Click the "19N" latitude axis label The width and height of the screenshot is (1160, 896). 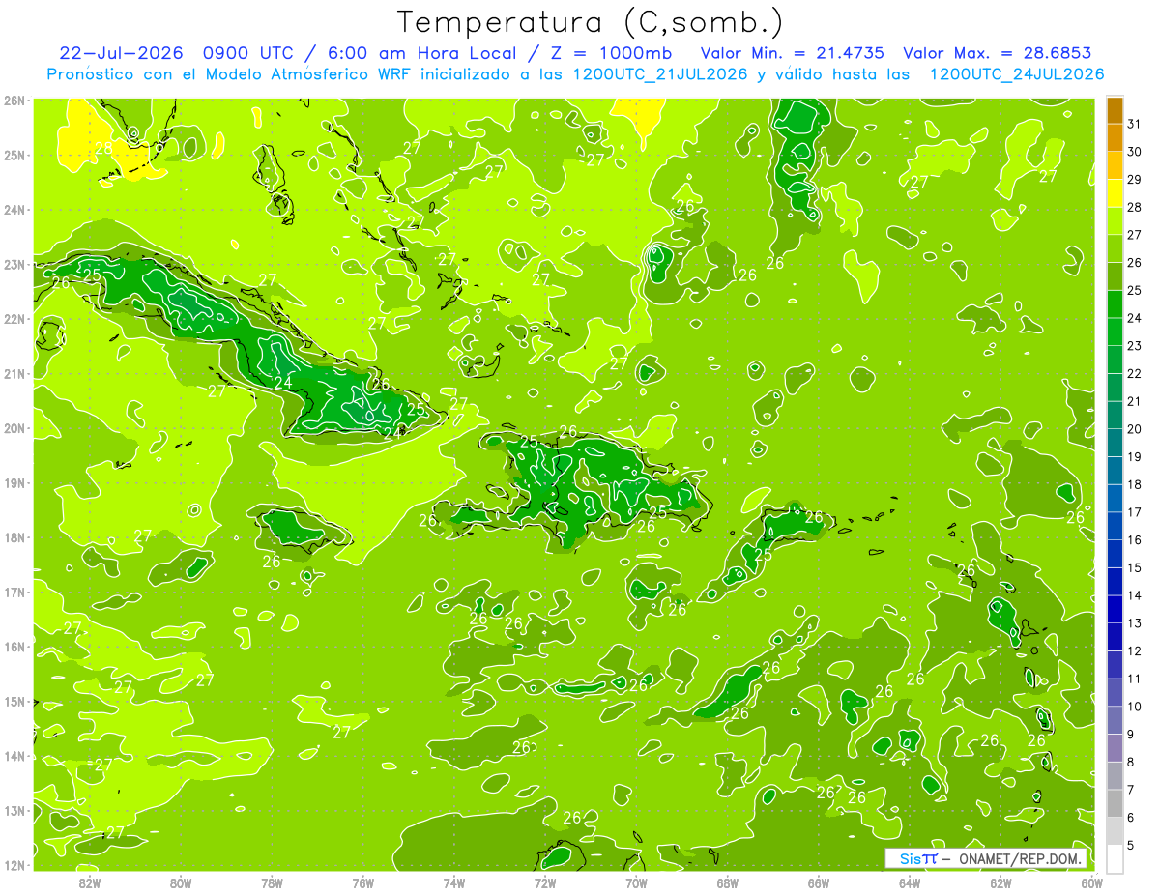[x=14, y=483]
